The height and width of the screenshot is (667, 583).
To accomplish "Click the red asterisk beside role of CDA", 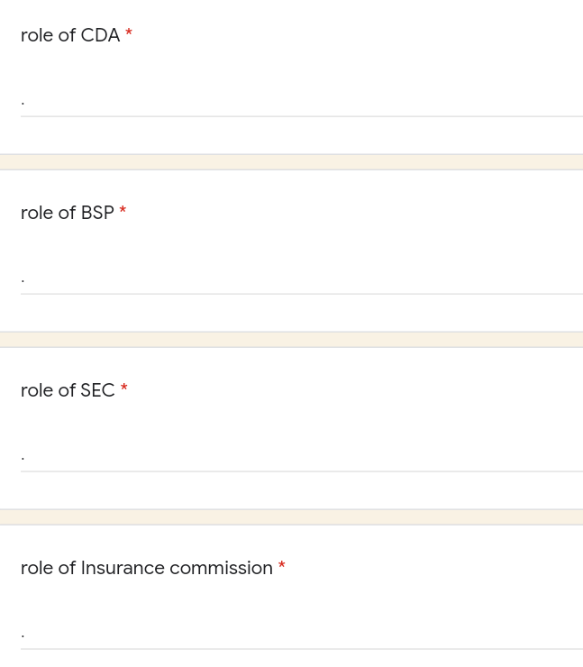I will pos(129,32).
